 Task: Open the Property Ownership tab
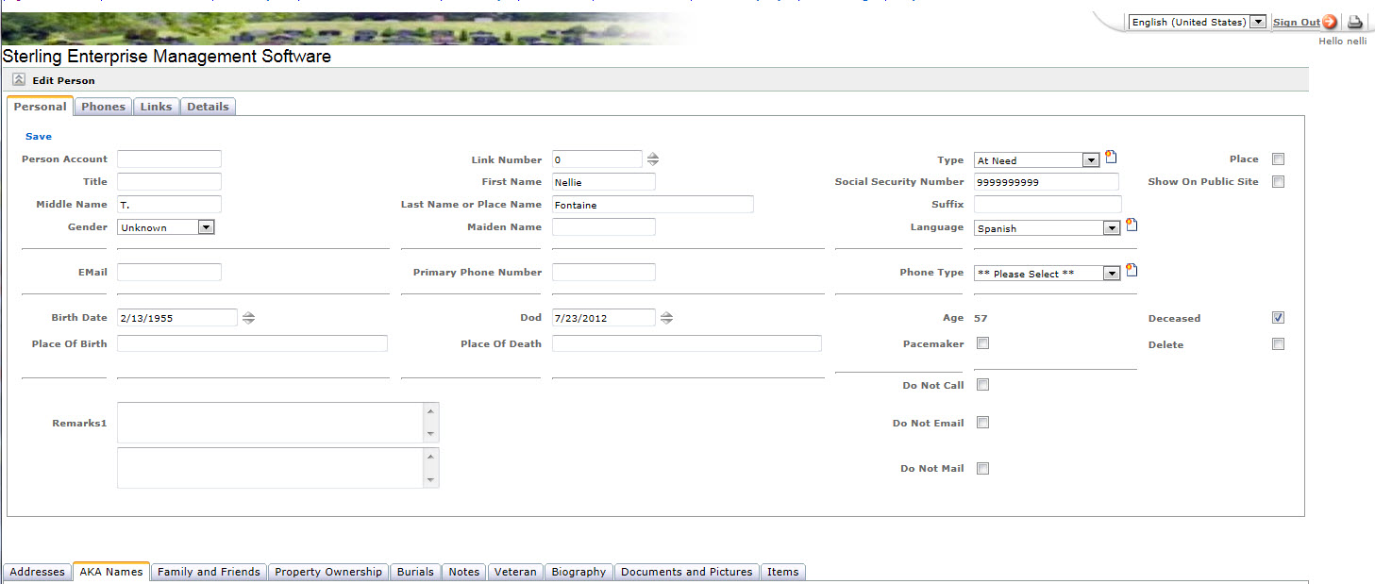click(328, 572)
